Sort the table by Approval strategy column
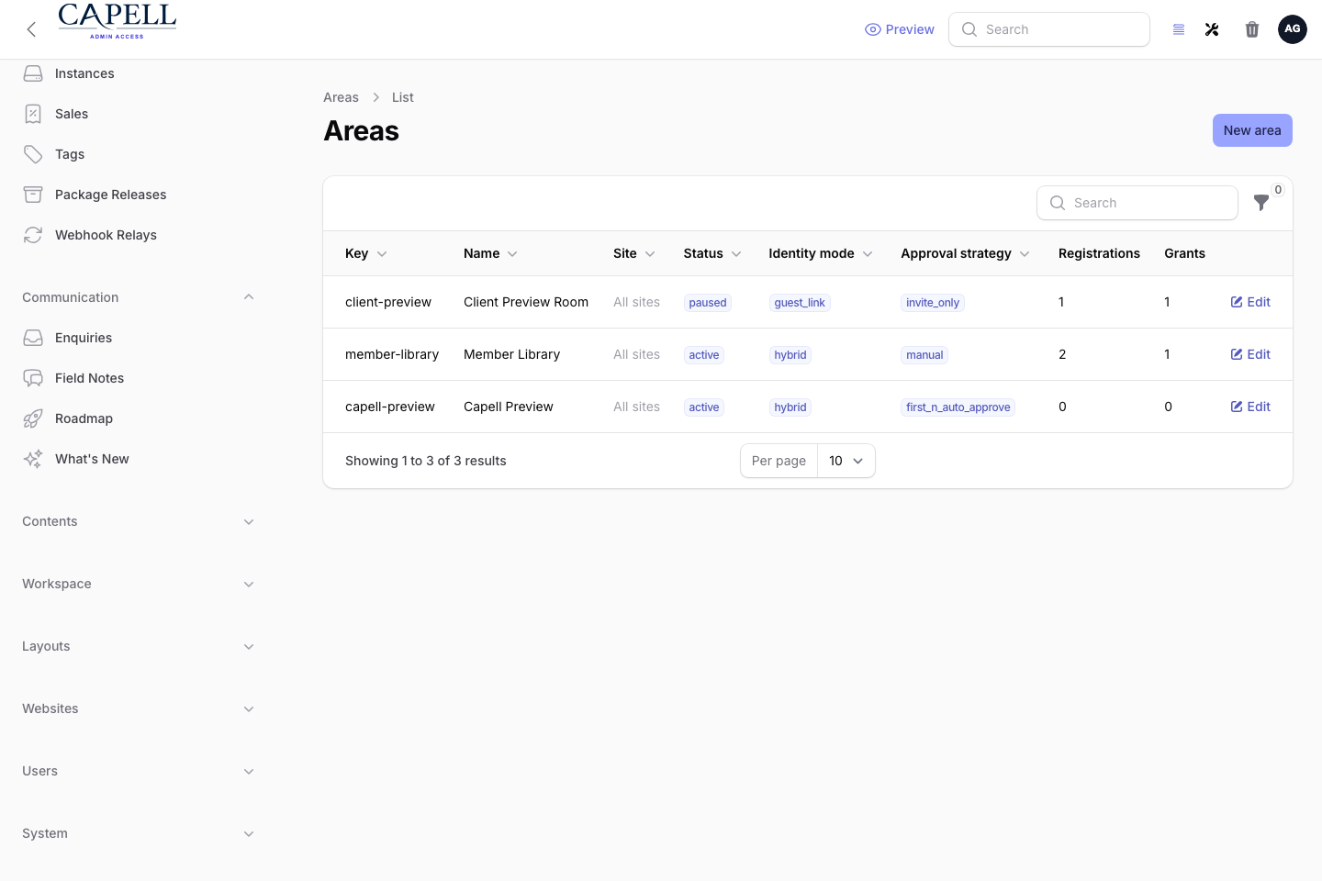1322x881 pixels. (x=966, y=253)
